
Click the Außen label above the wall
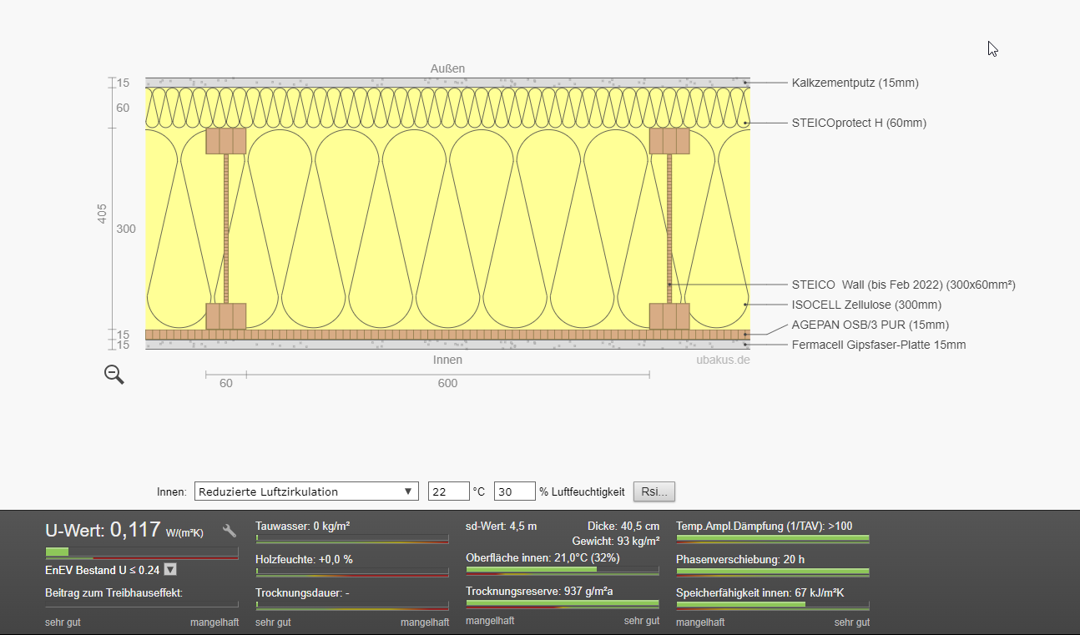click(x=448, y=68)
